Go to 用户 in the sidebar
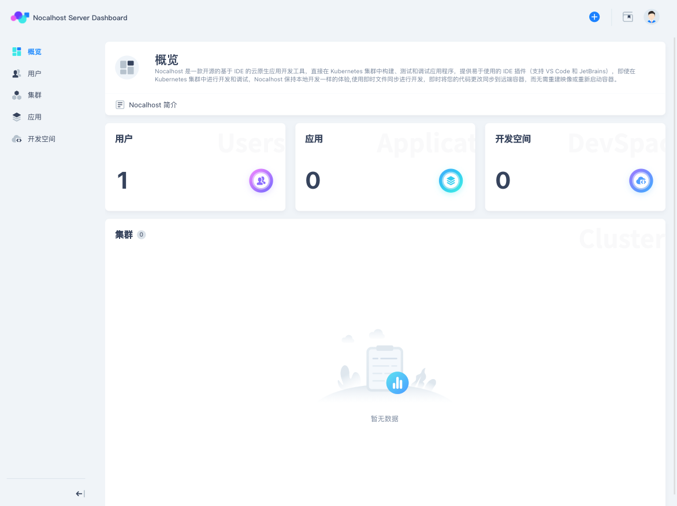Screen dimensions: 677x506 pos(35,74)
